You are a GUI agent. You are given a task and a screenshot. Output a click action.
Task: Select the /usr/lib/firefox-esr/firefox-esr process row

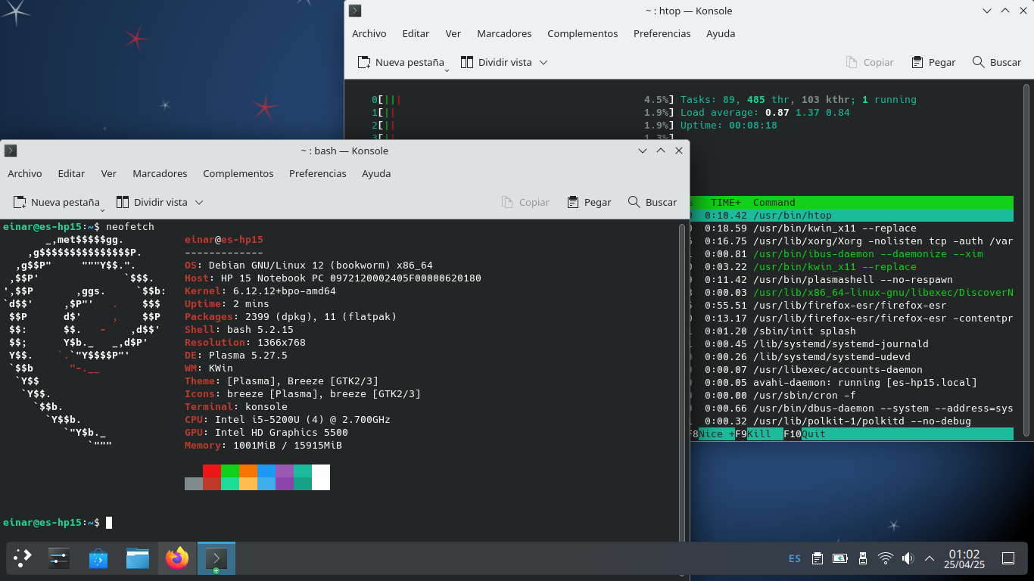[852, 306]
